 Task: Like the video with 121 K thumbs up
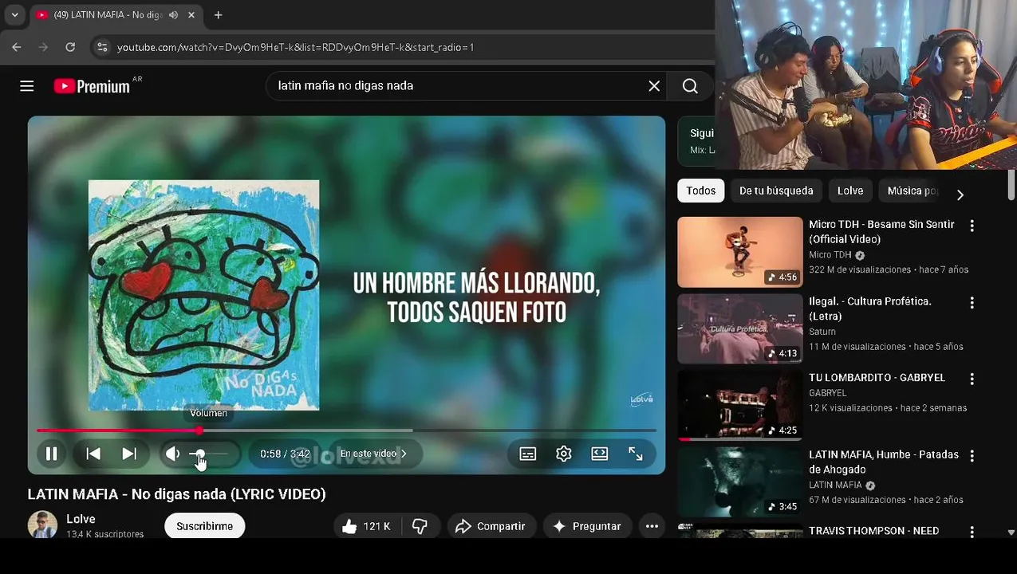pyautogui.click(x=366, y=526)
